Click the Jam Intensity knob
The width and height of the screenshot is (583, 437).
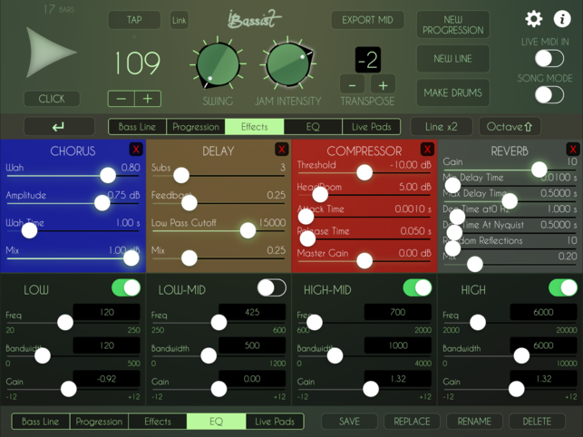[288, 64]
